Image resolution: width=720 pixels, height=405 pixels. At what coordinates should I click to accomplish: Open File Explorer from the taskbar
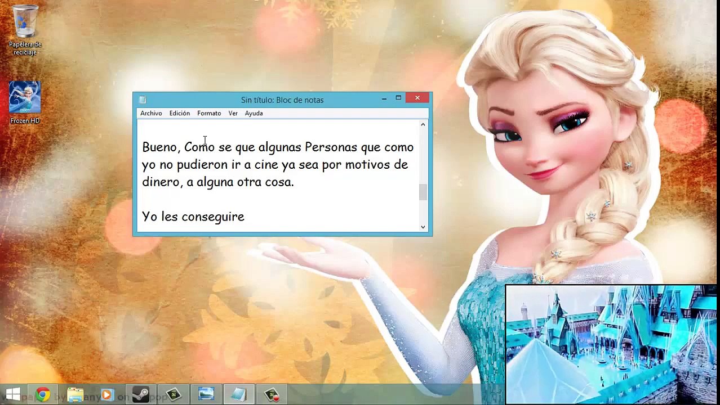pyautogui.click(x=75, y=395)
